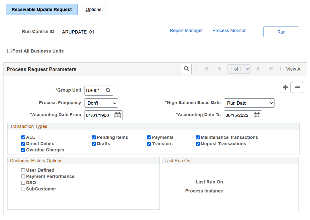
Task: Open the Accounting Date From calendar picker
Action: [x=117, y=115]
